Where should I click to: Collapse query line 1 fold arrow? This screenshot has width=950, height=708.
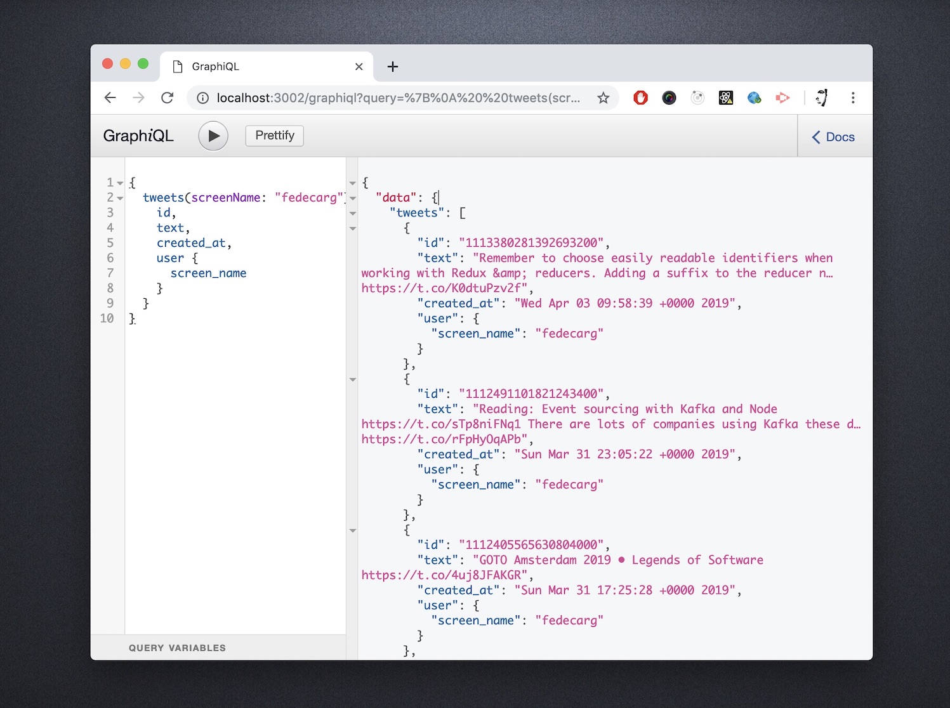click(120, 183)
